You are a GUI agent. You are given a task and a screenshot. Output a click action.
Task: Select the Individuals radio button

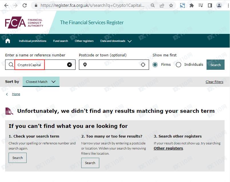click(179, 65)
